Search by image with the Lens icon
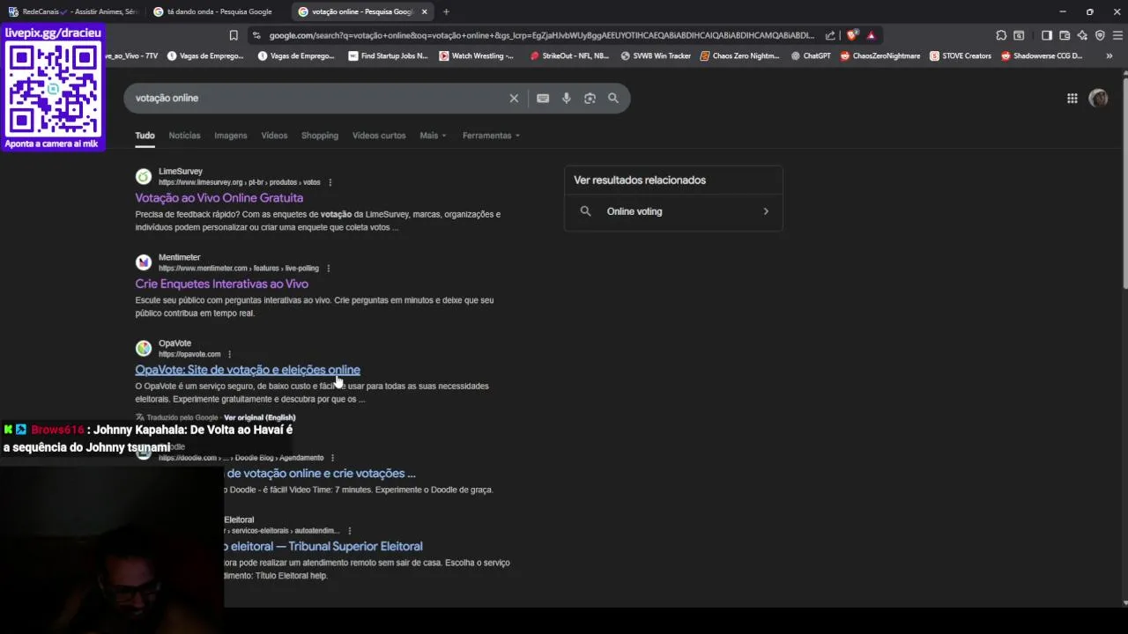1128x634 pixels. pyautogui.click(x=590, y=99)
